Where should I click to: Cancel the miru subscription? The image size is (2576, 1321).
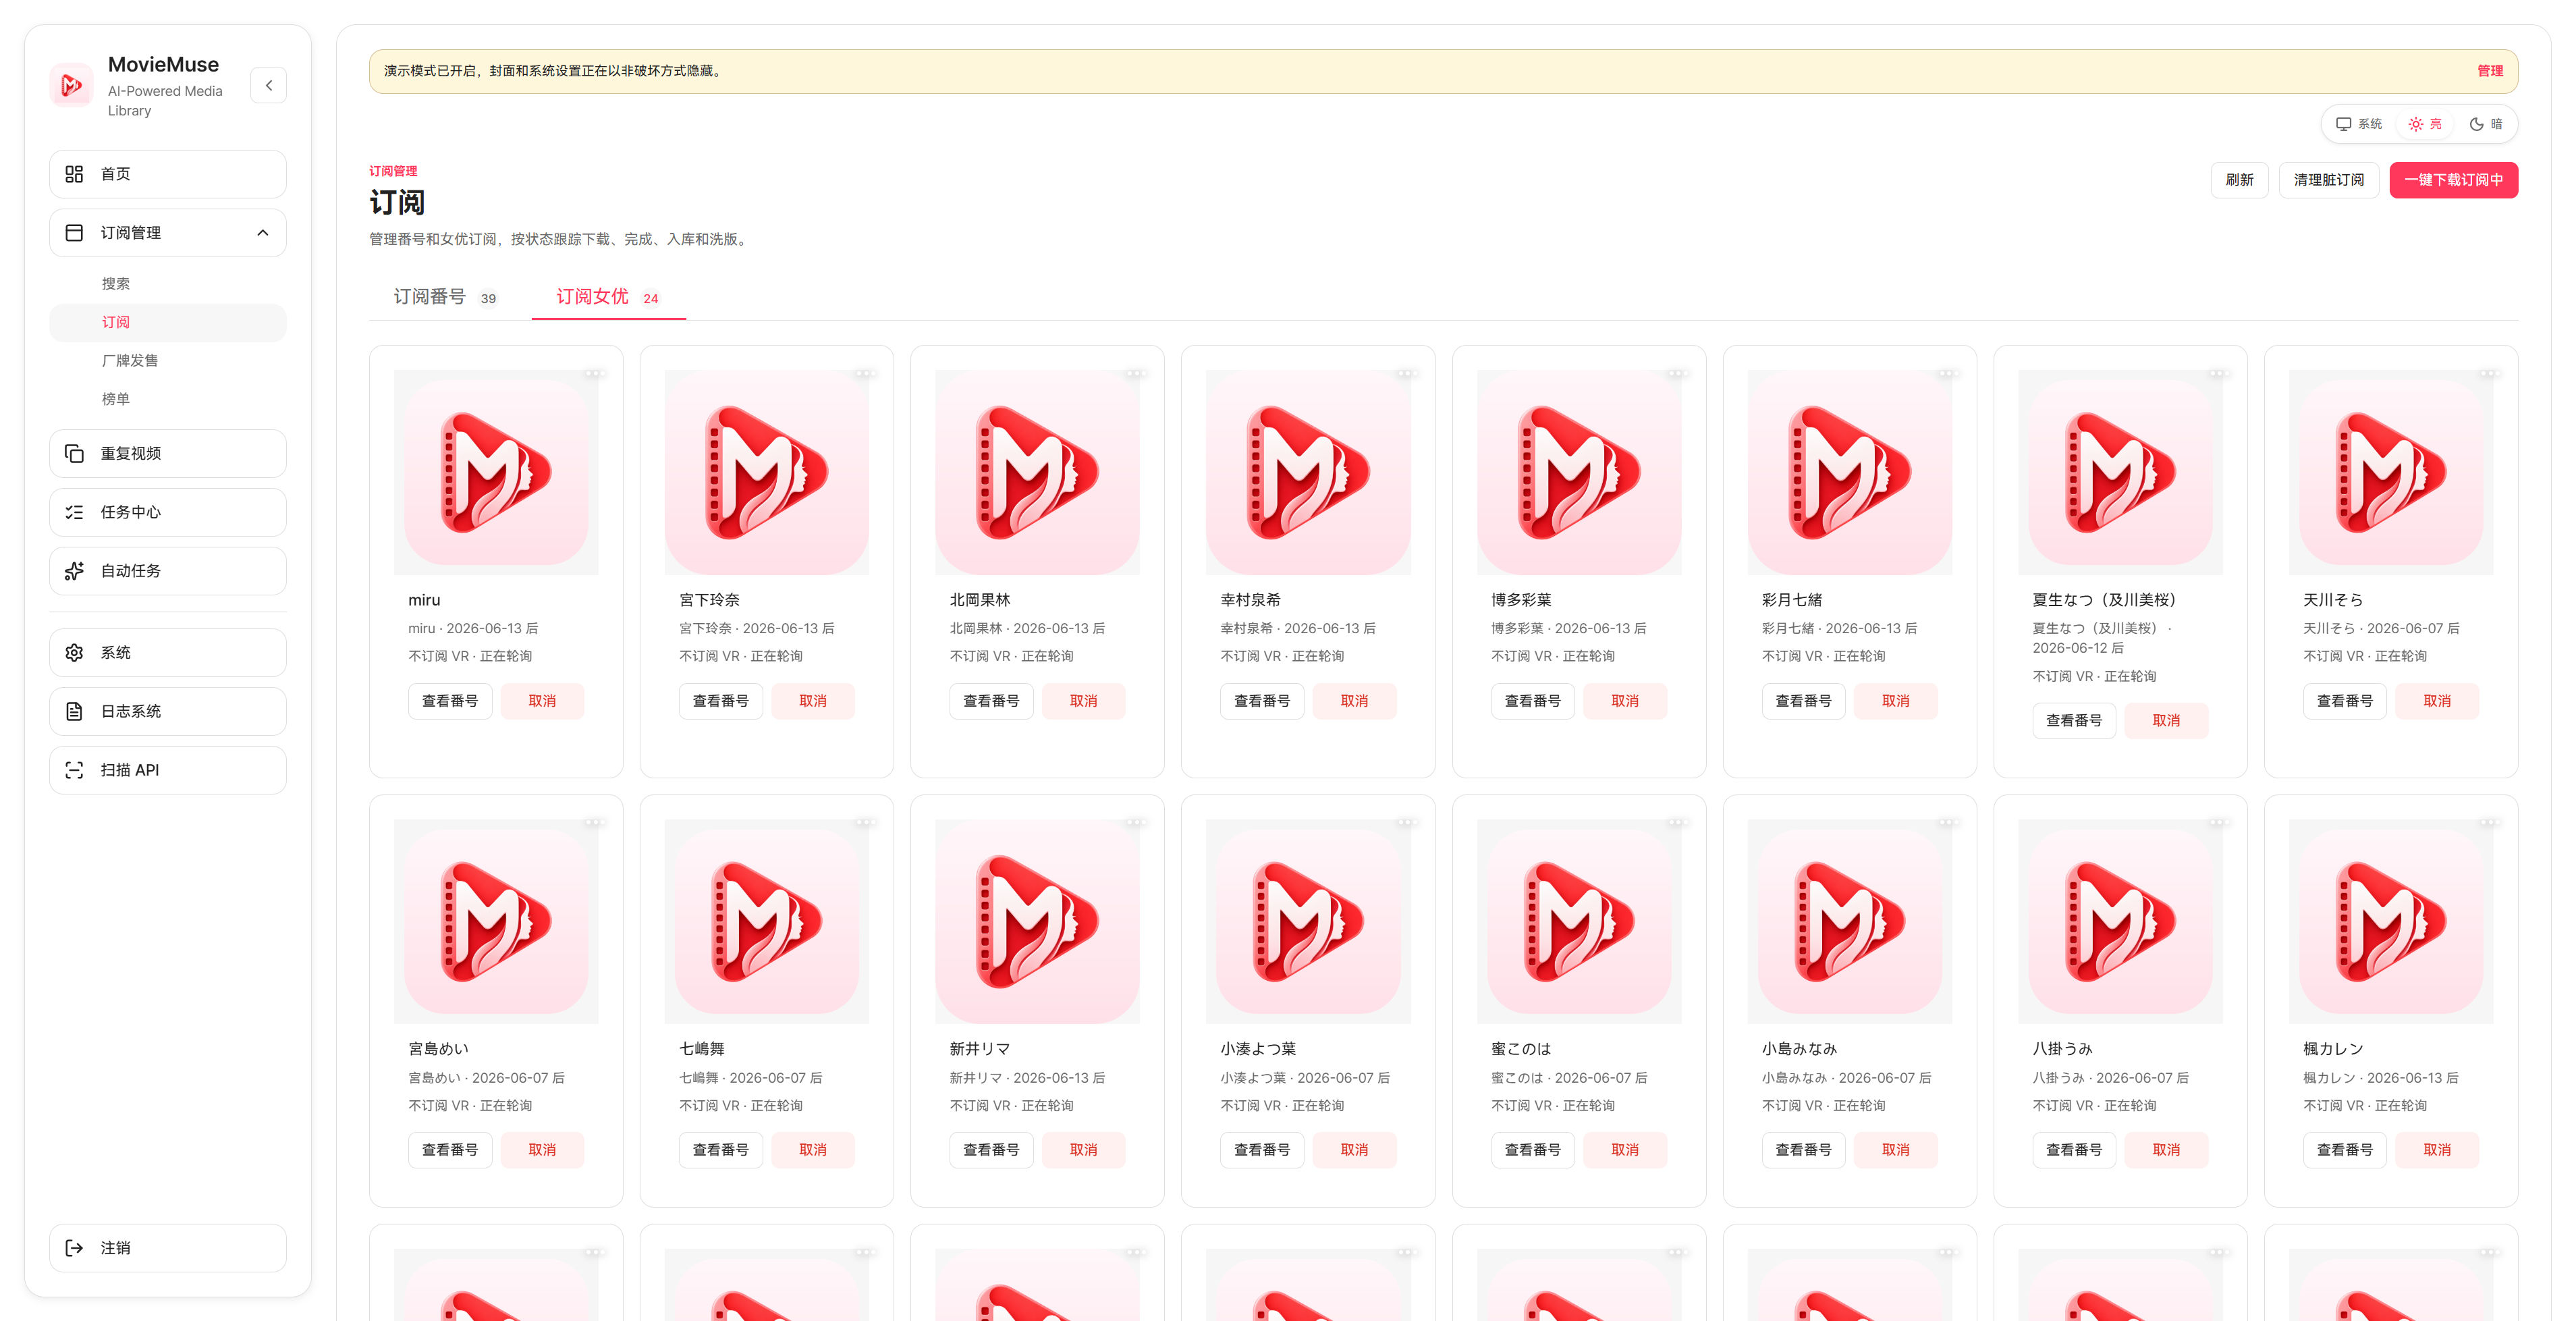pos(542,701)
